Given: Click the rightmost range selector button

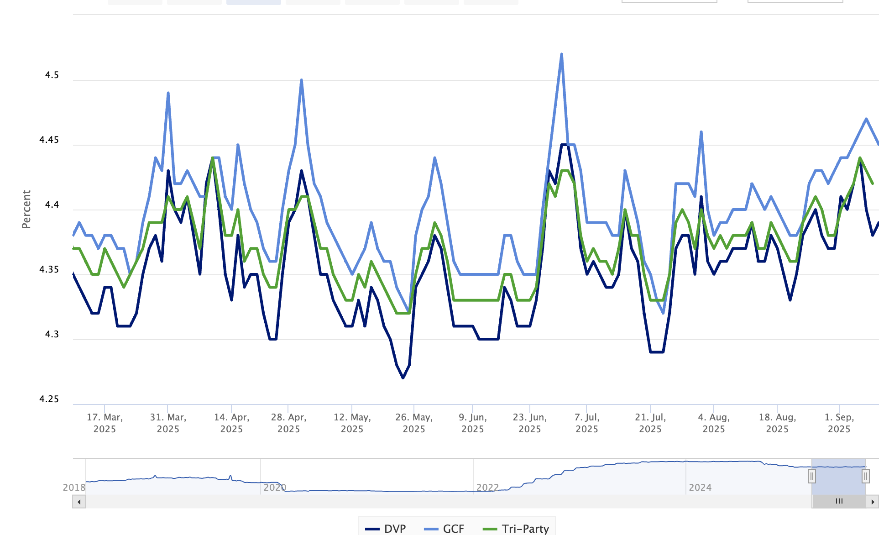Looking at the screenshot, I should click(491, 2).
